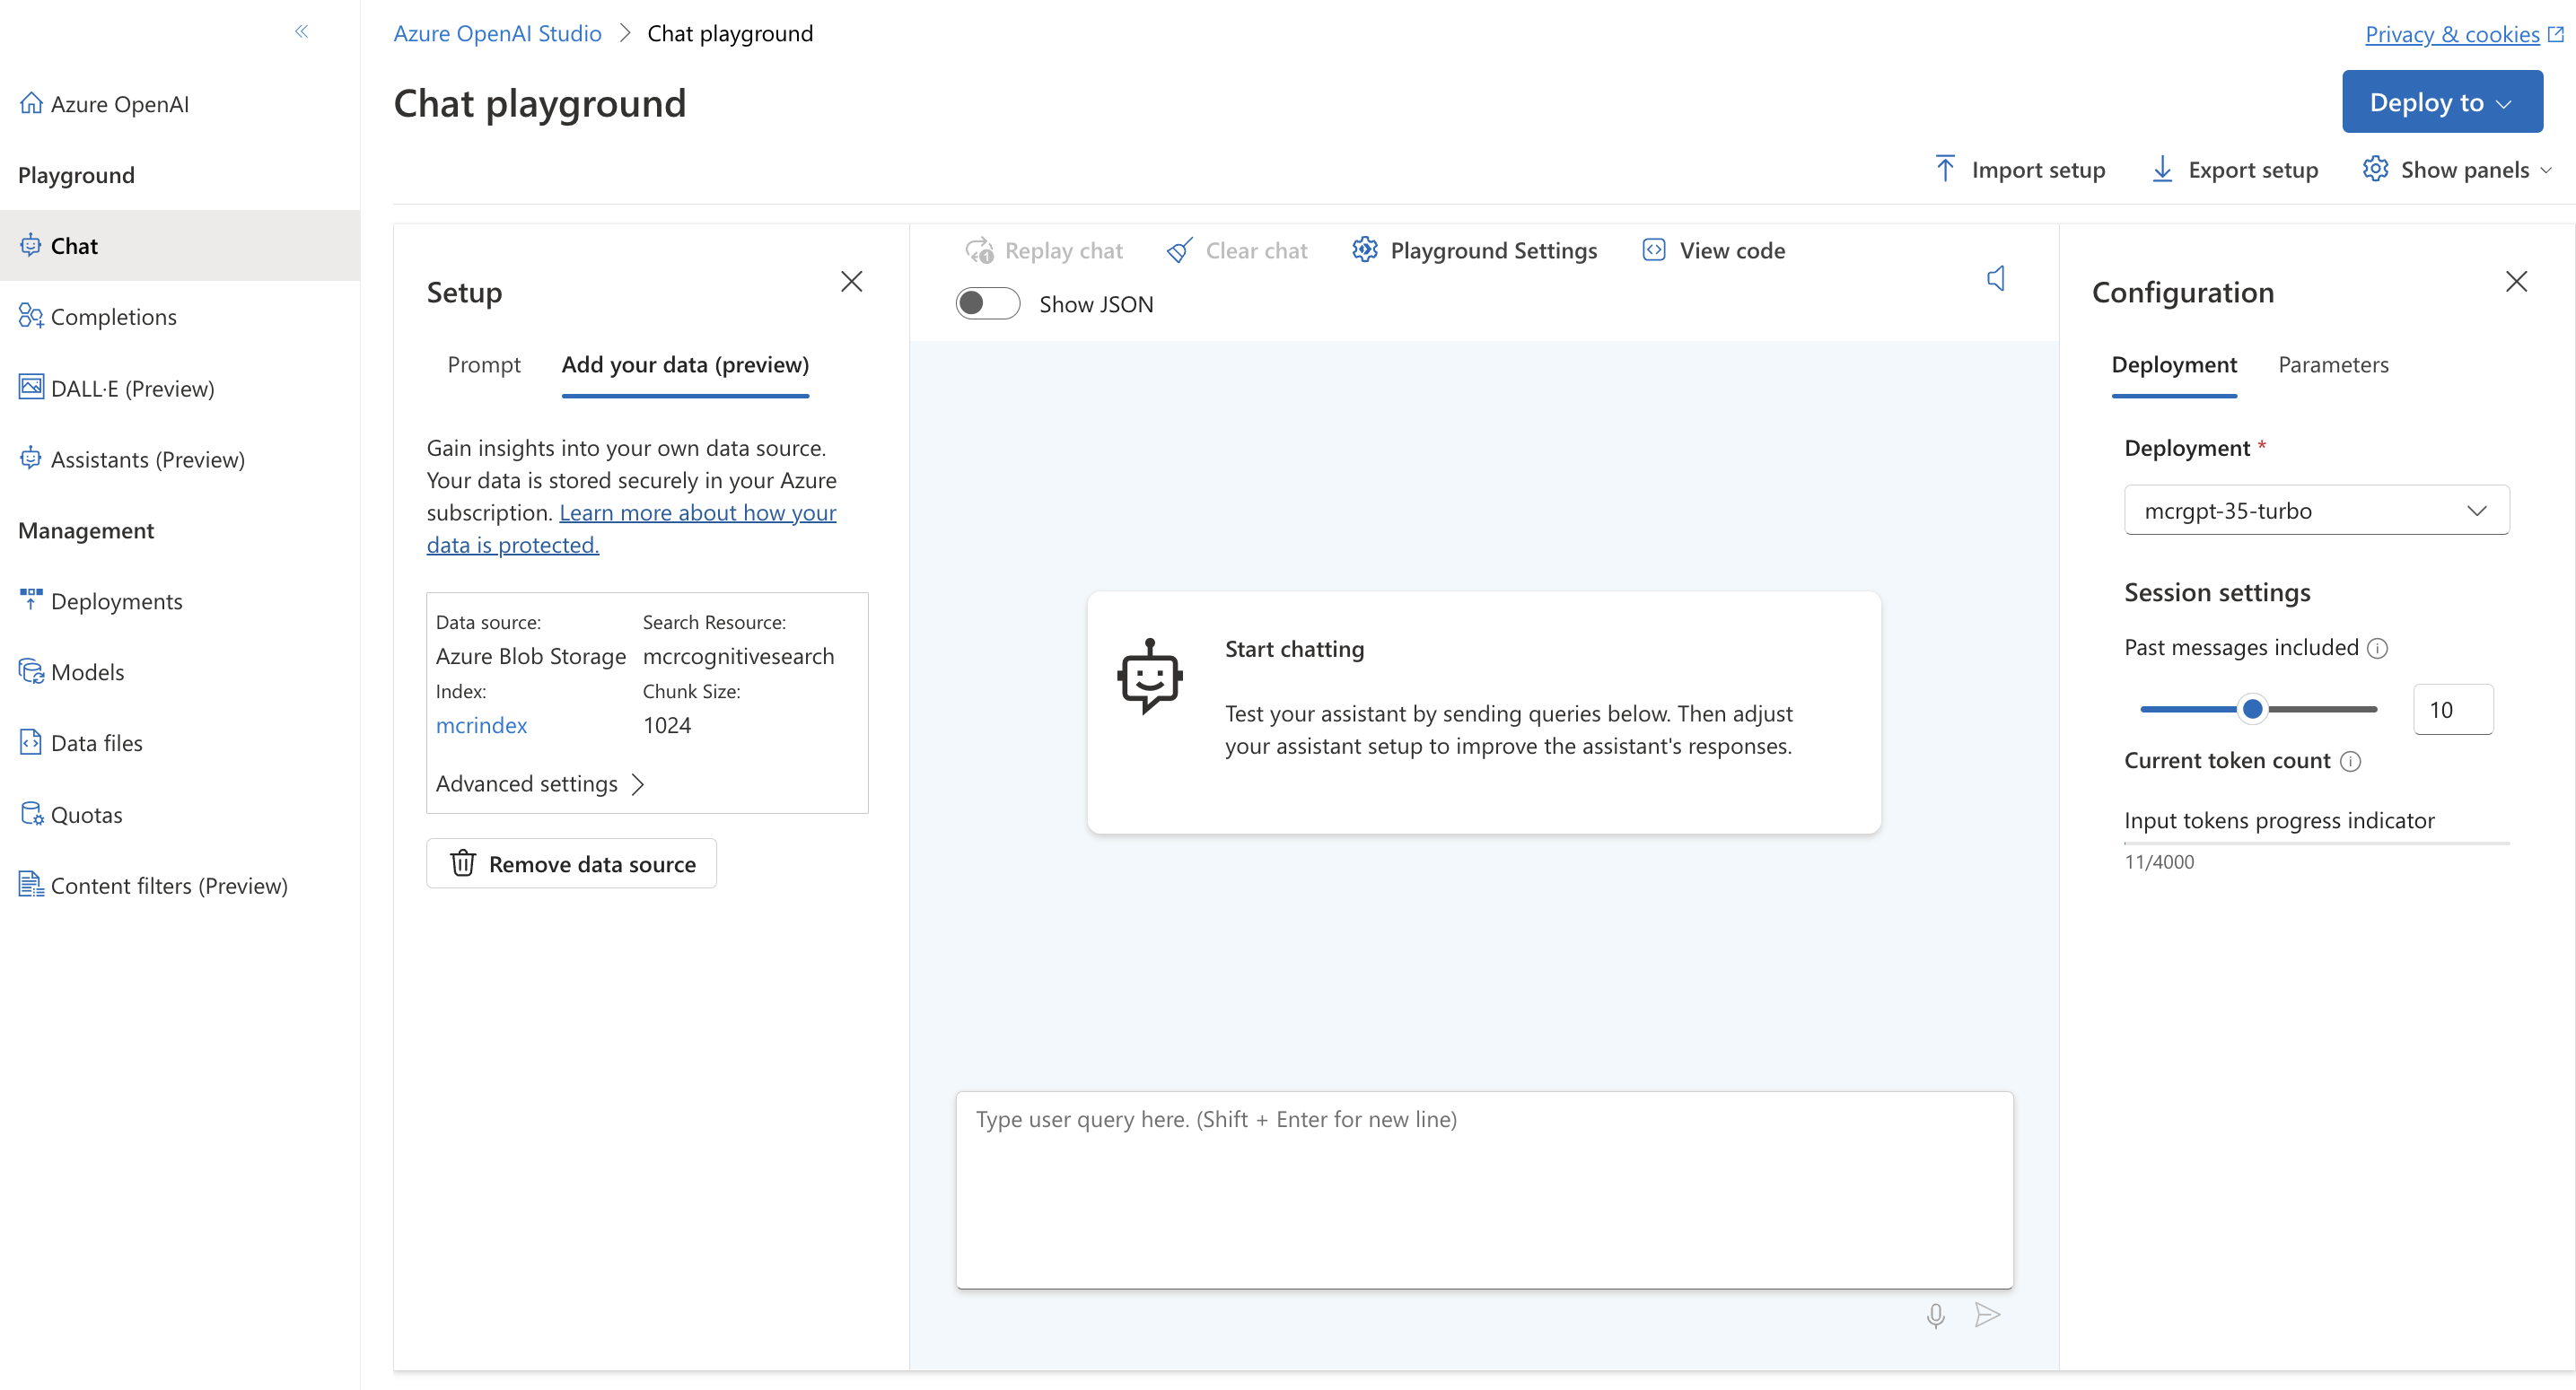Click the Azure OpenAI Studio breadcrumb
The height and width of the screenshot is (1390, 2576).
point(497,33)
